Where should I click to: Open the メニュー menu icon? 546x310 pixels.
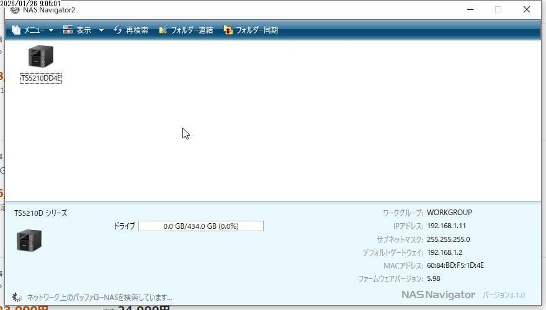click(16, 30)
